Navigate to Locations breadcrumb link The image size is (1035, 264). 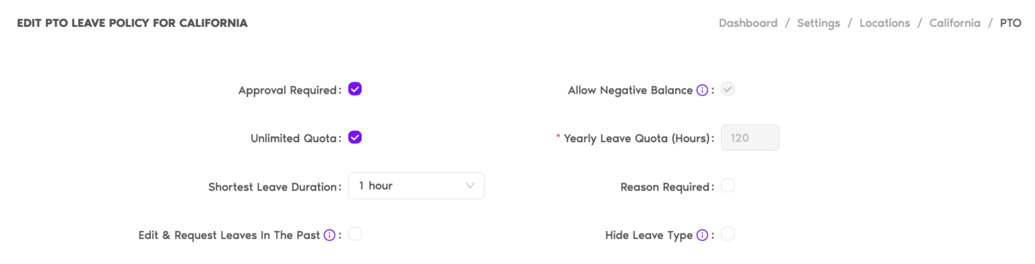pos(885,23)
